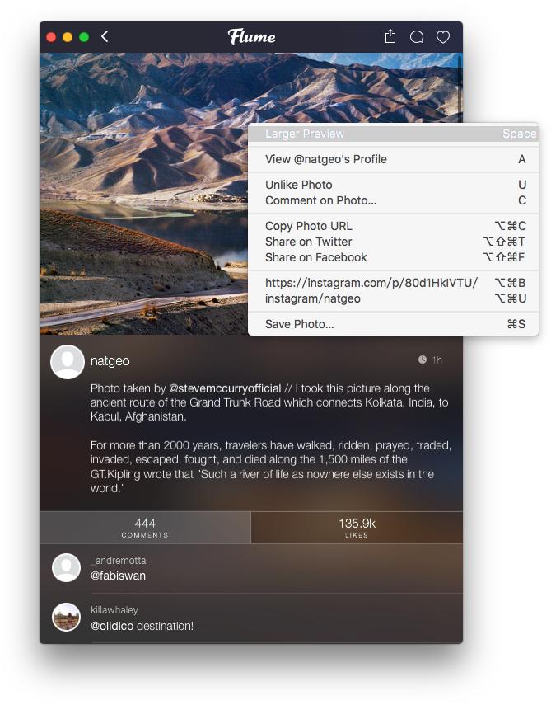Click the clock timestamp icon
Screen dimensions: 551x705
coord(423,360)
